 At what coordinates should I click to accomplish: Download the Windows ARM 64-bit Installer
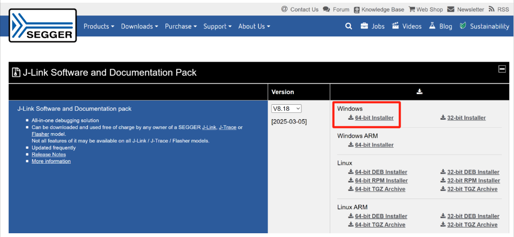point(374,145)
